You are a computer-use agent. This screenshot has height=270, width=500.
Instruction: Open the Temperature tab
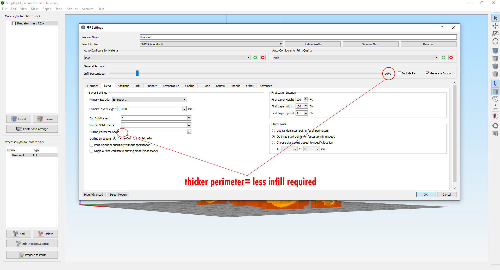[171, 86]
